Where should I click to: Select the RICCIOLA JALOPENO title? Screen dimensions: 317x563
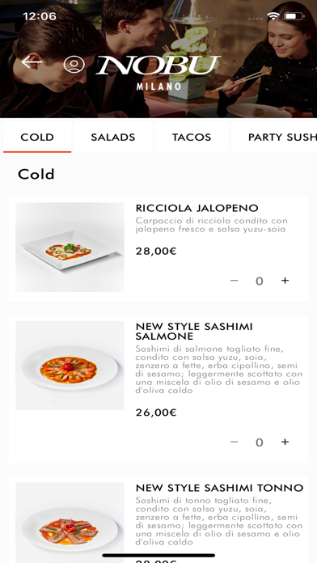coord(197,208)
